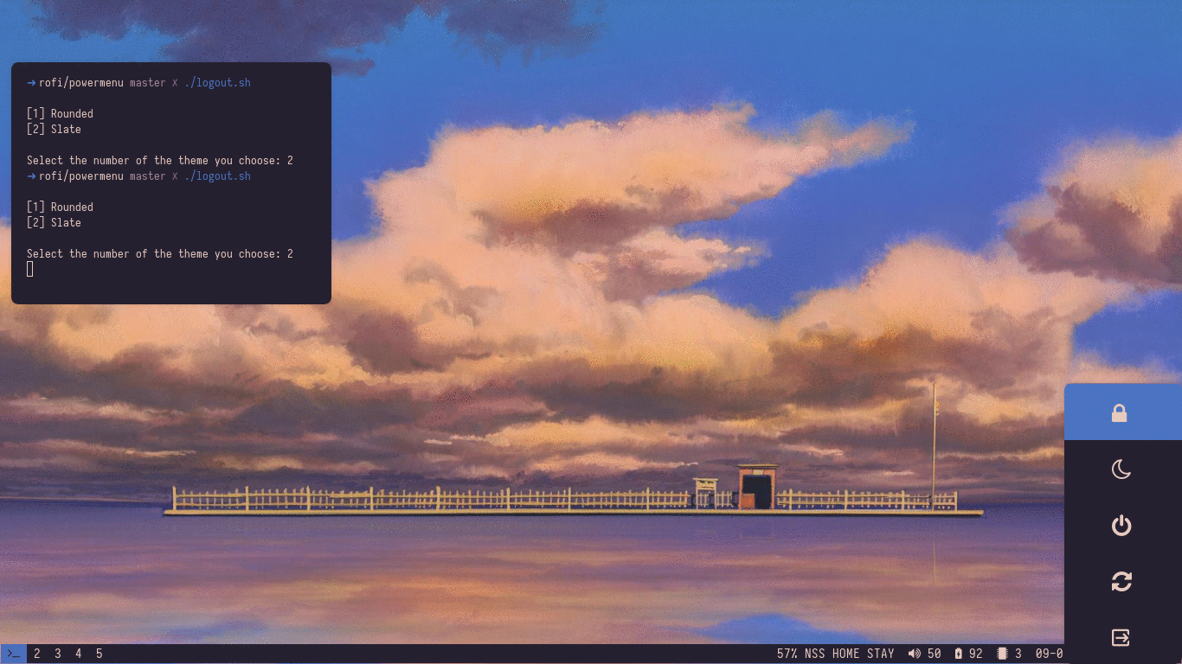The width and height of the screenshot is (1182, 664).
Task: Switch to the terminal workspace icon in bar
Action: (13, 654)
